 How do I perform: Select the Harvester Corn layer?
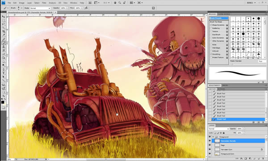click(x=239, y=149)
